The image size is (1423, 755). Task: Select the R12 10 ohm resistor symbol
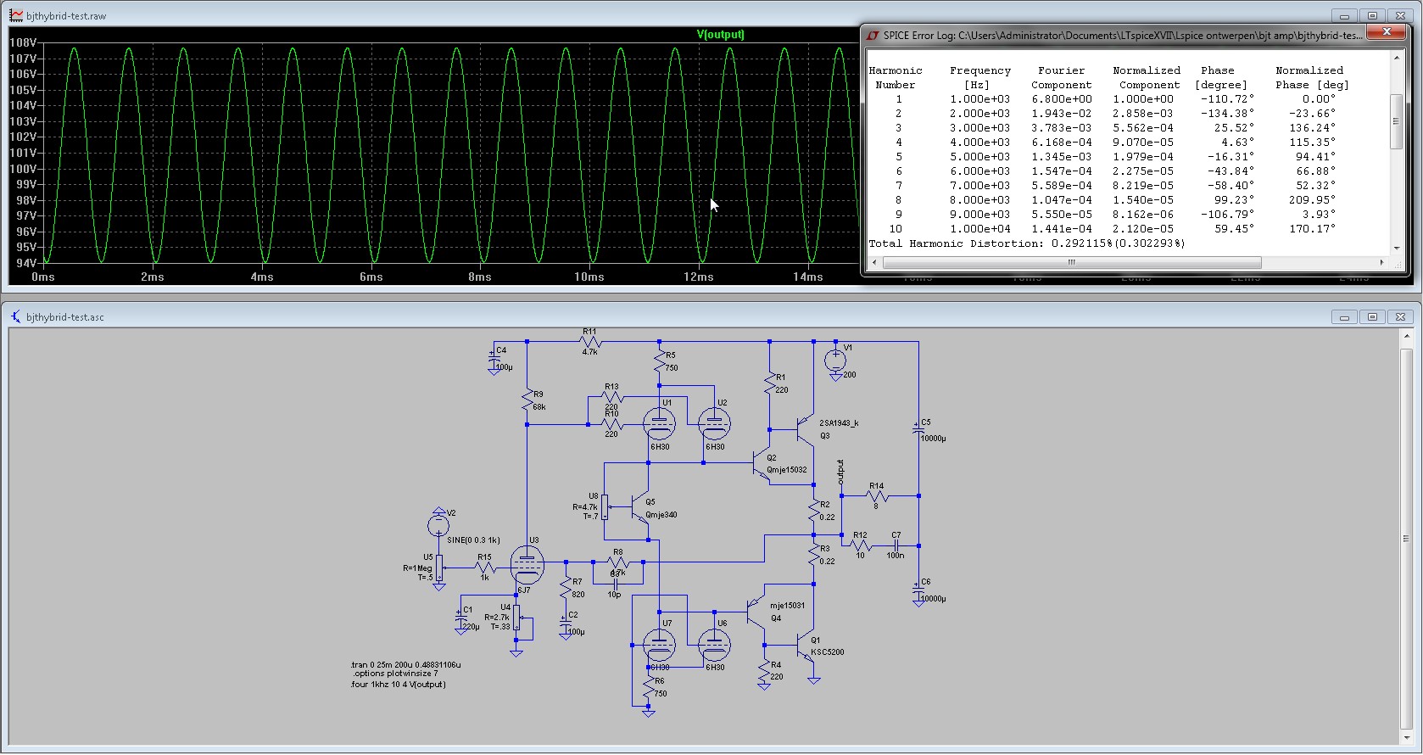point(860,545)
